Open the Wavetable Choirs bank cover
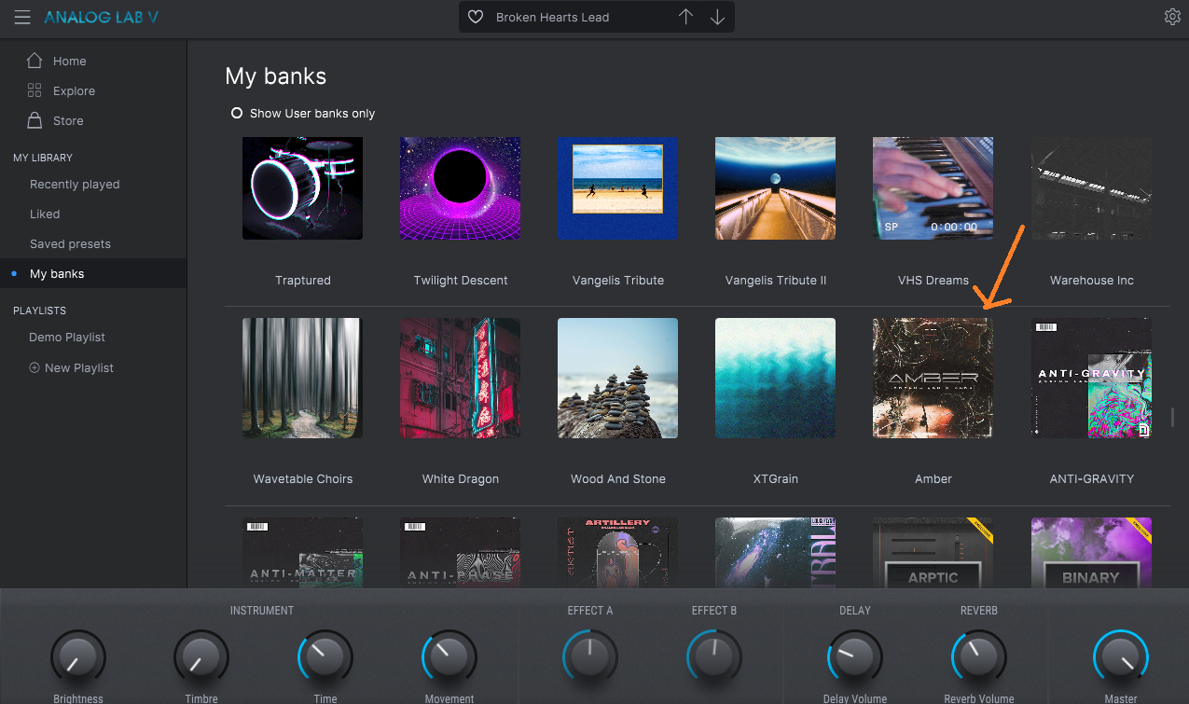 click(302, 378)
